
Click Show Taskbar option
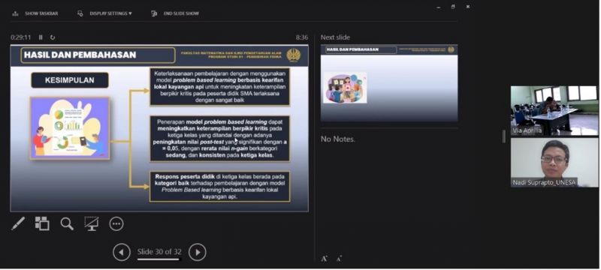click(35, 13)
